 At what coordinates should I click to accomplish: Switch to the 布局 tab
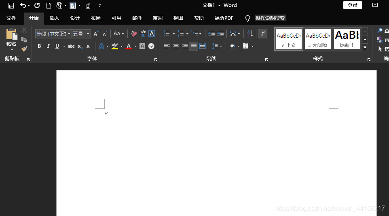tap(95, 18)
